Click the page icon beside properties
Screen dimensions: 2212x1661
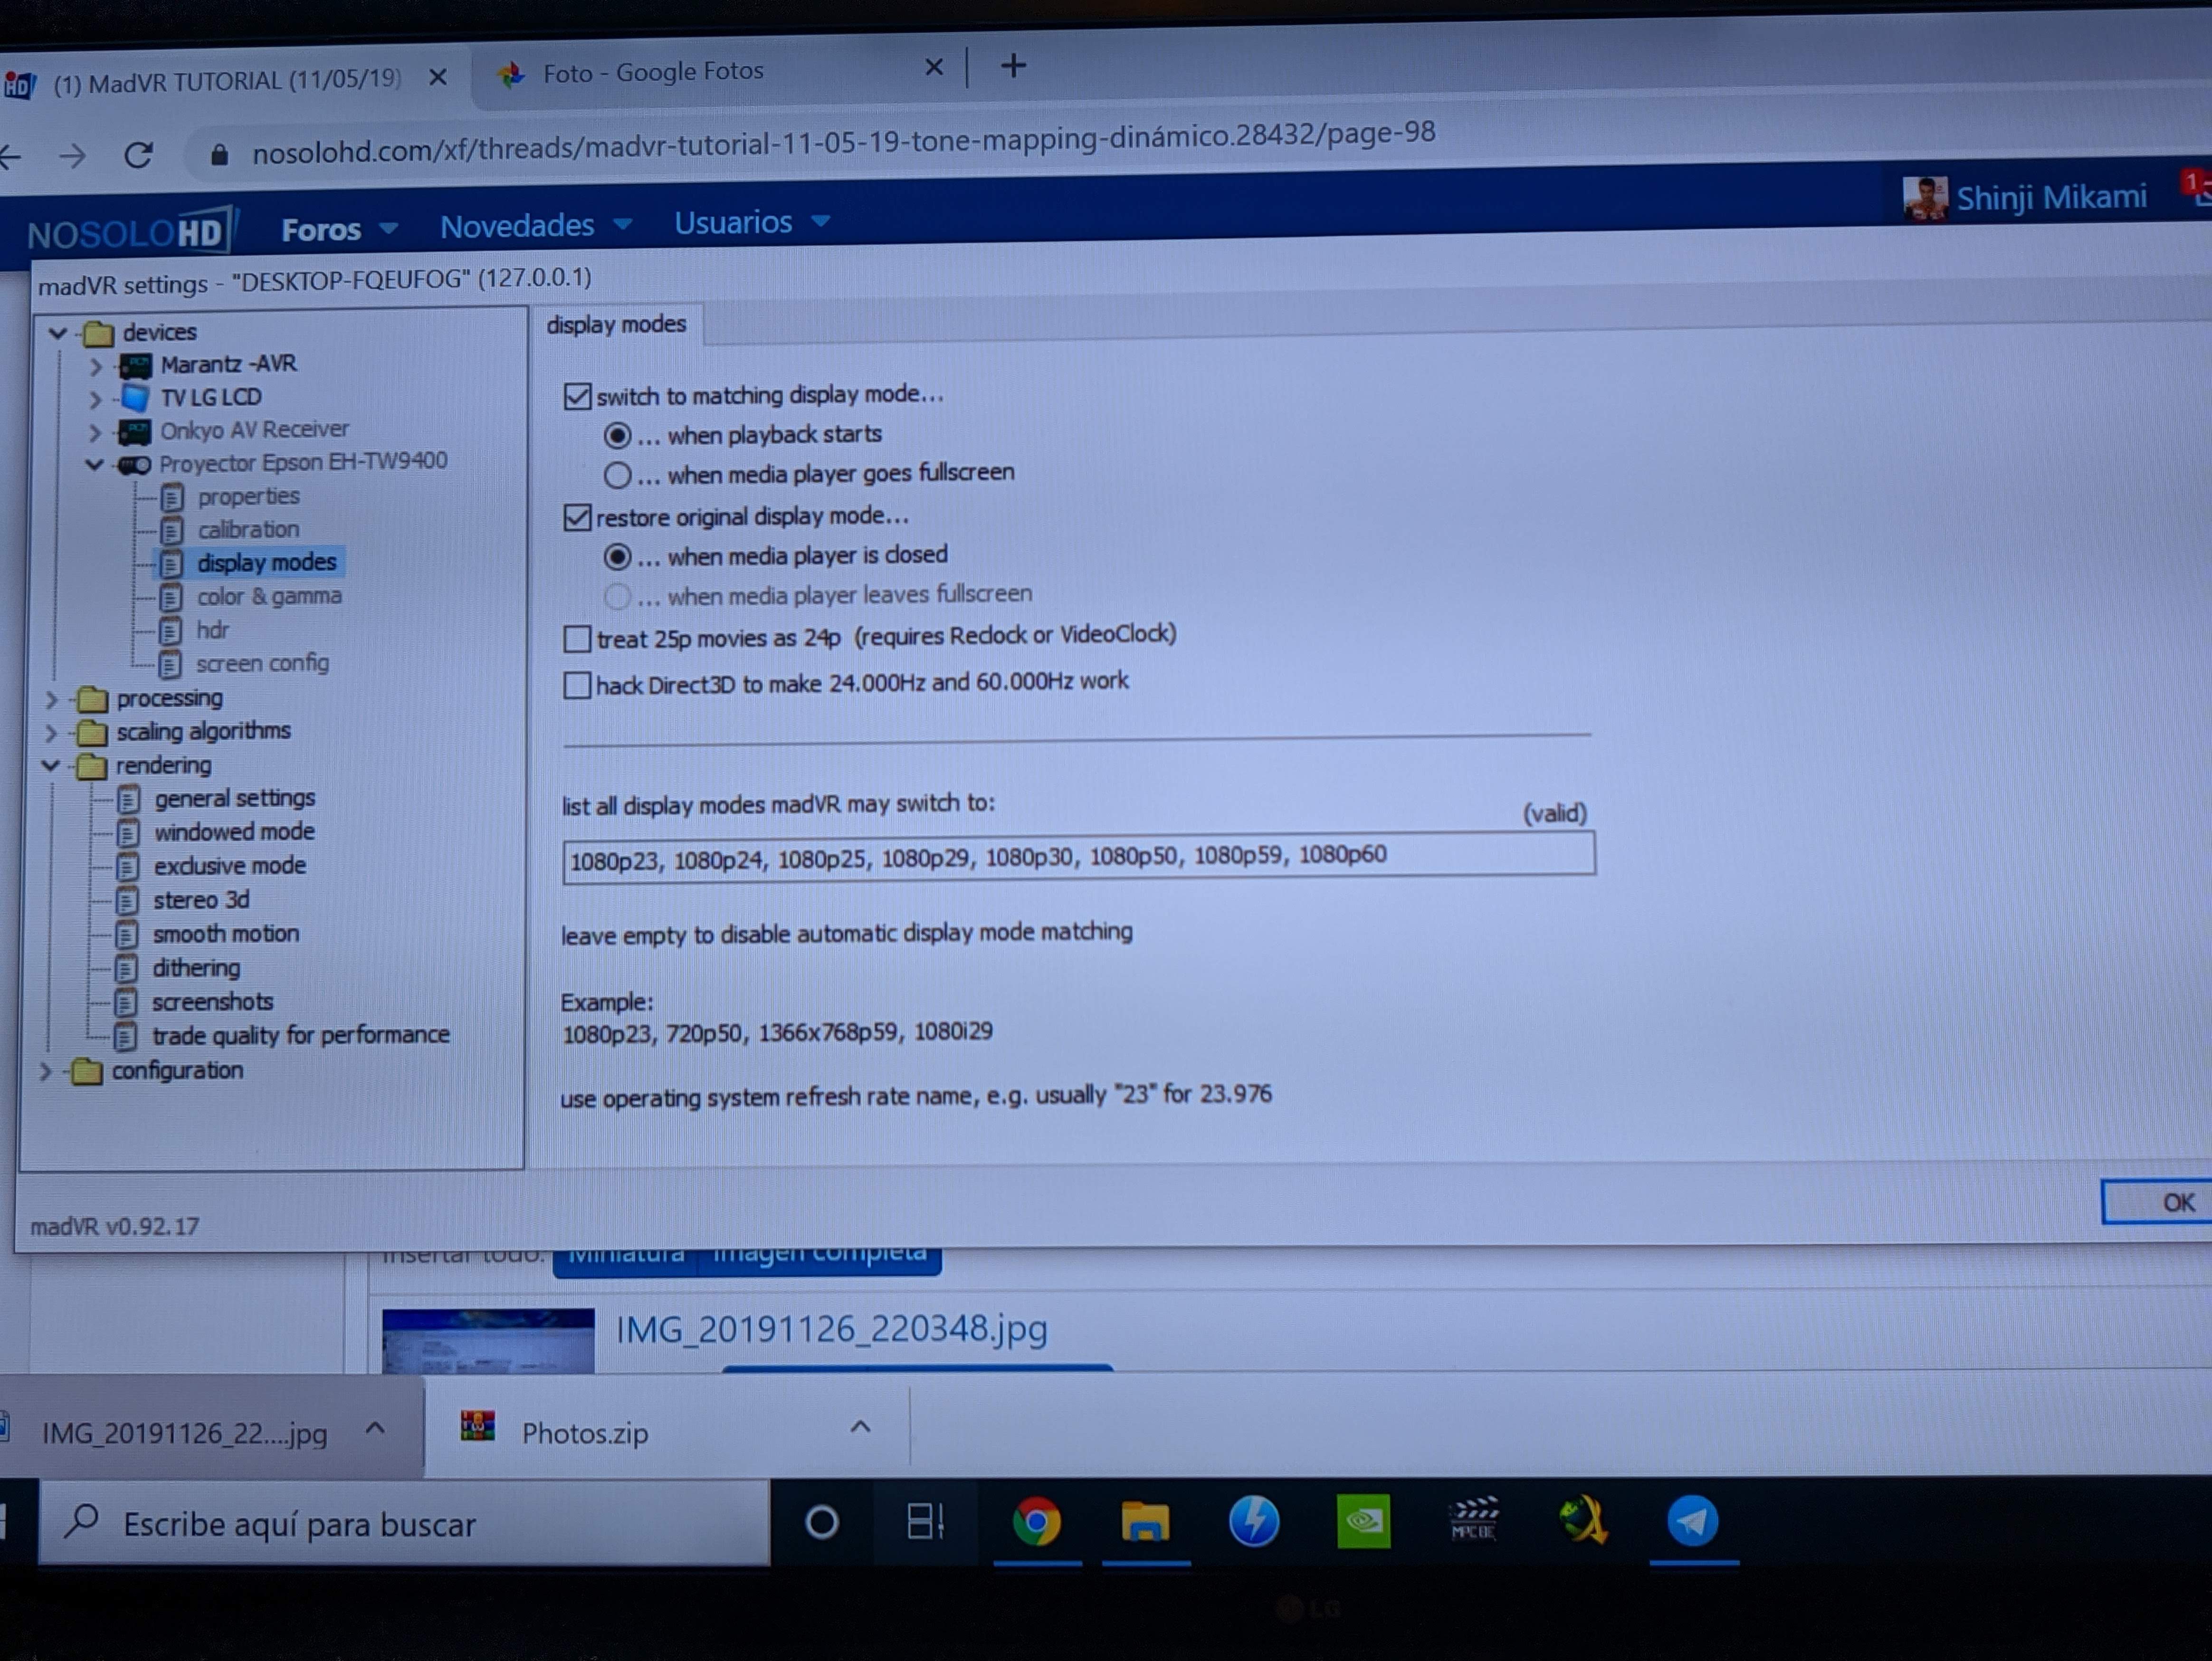pyautogui.click(x=172, y=497)
